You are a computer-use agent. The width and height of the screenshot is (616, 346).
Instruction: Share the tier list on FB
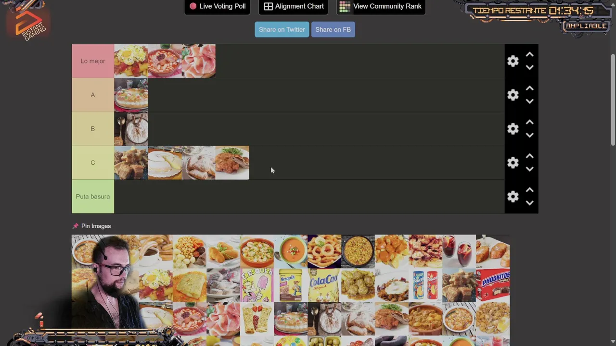pos(333,29)
